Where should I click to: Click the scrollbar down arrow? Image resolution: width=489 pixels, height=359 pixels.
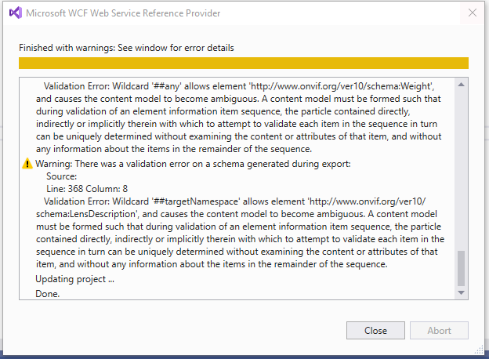pyautogui.click(x=461, y=292)
